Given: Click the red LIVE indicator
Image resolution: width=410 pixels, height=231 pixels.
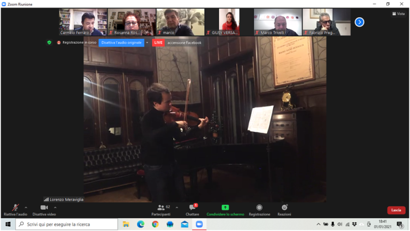Looking at the screenshot, I should click(158, 43).
